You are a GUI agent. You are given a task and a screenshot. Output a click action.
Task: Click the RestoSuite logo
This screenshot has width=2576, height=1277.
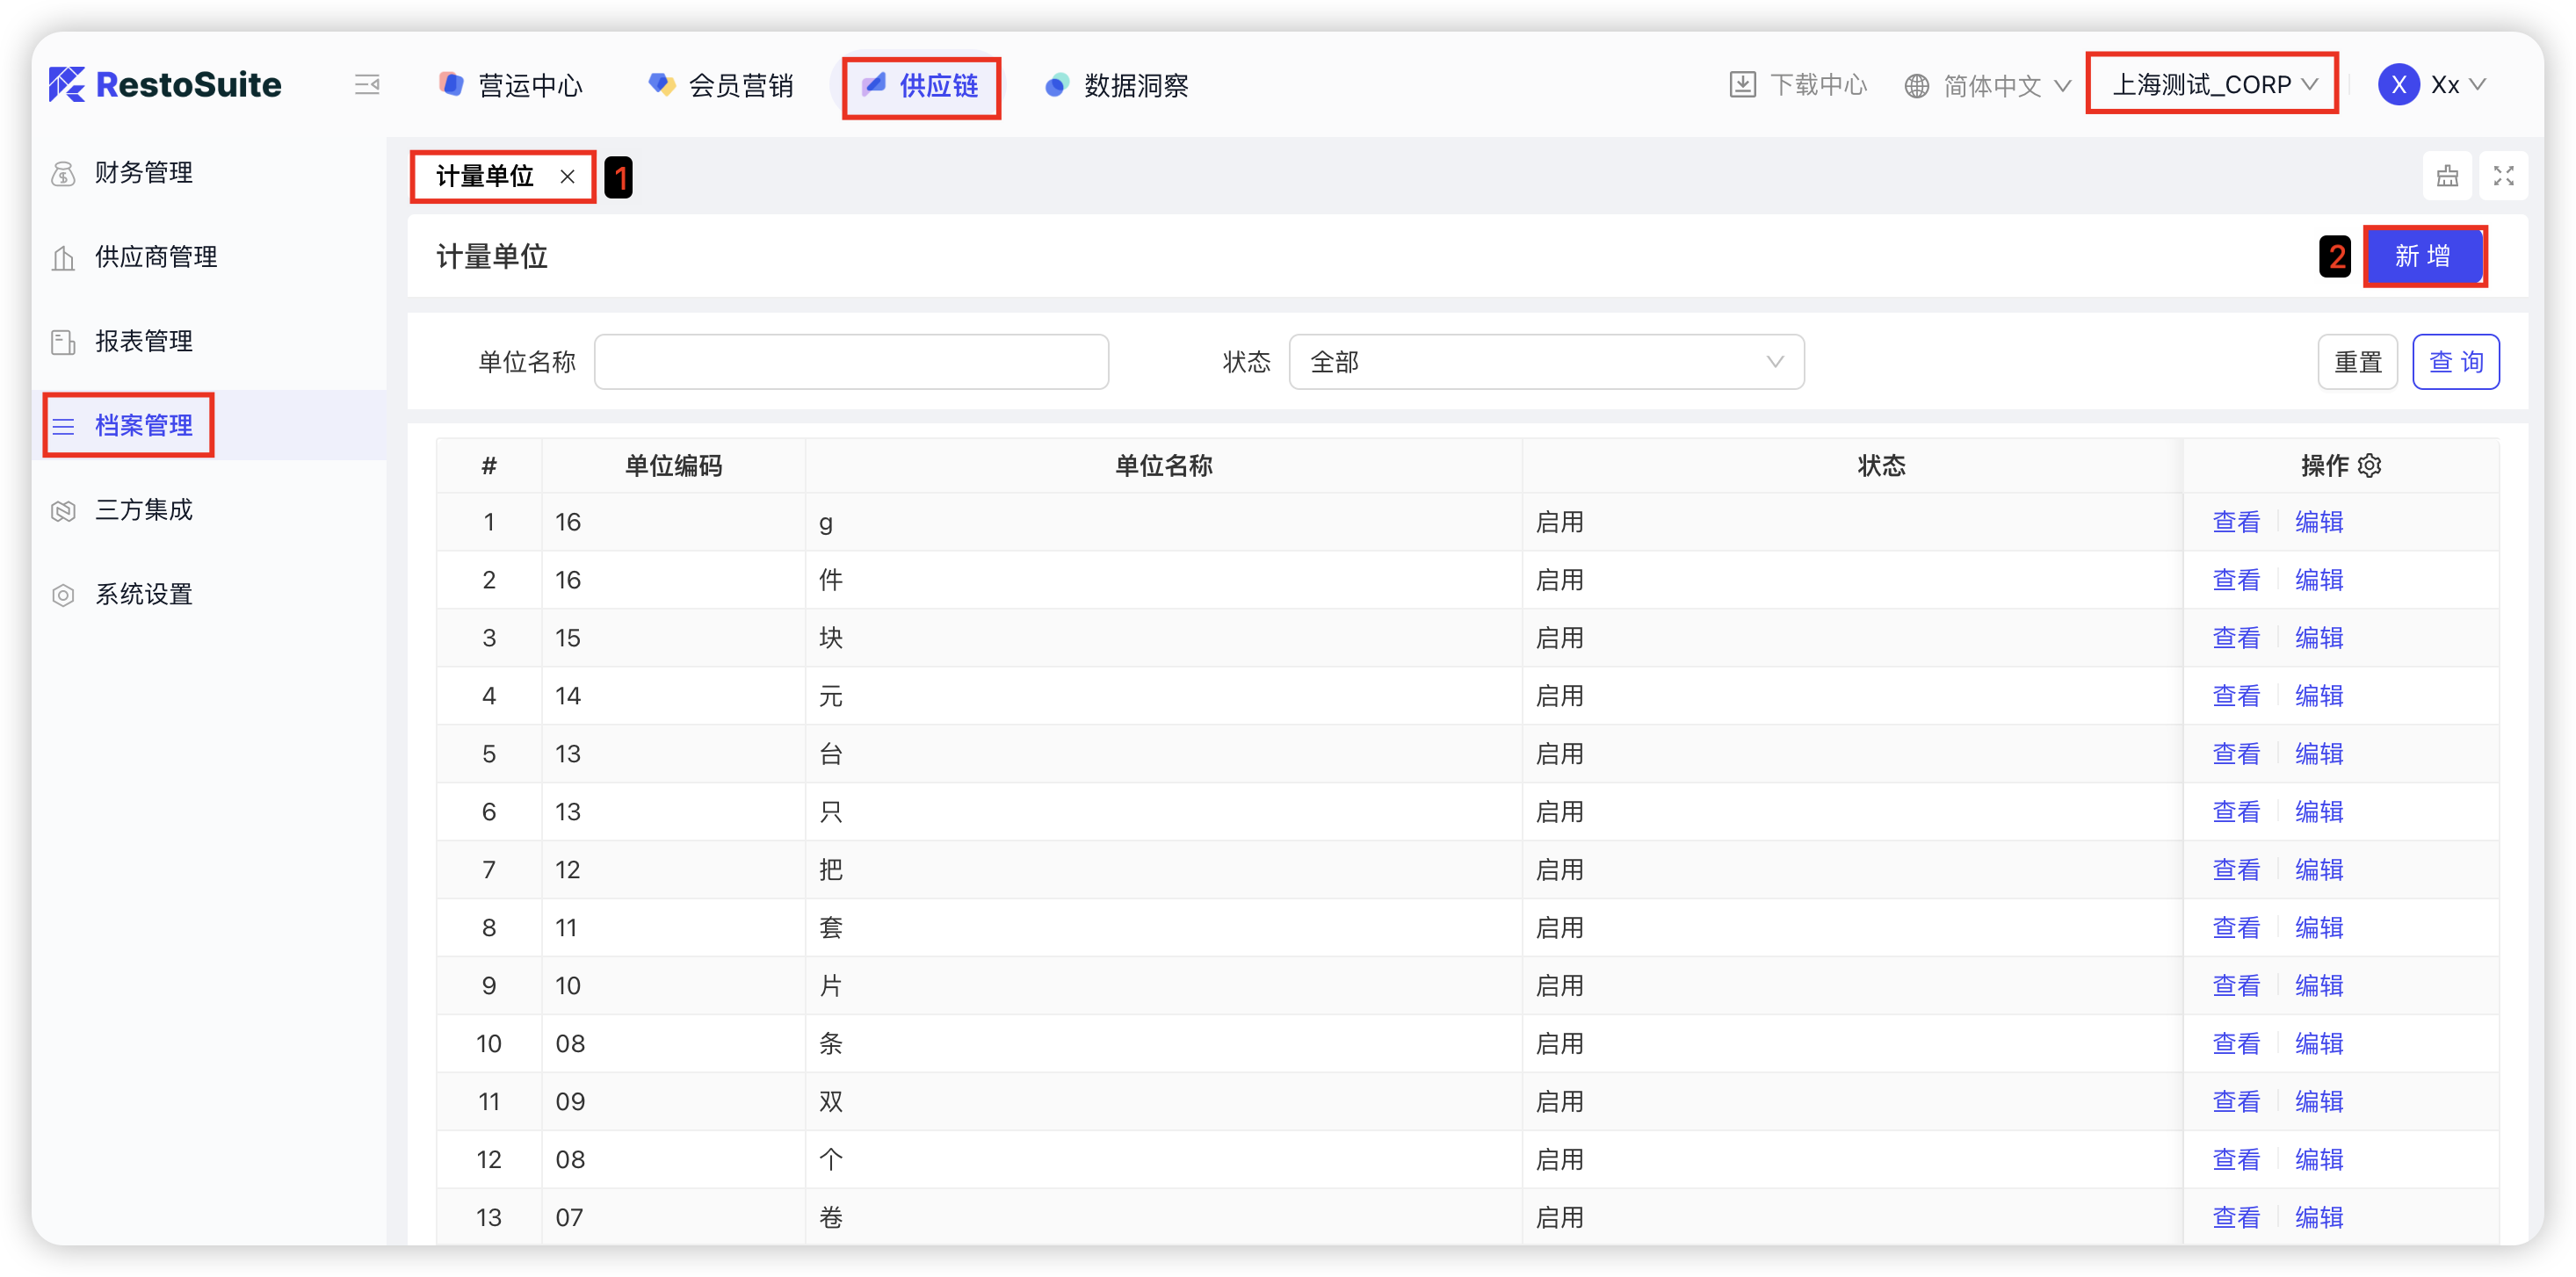(166, 85)
